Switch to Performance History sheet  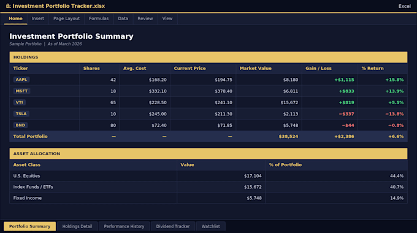tap(124, 226)
